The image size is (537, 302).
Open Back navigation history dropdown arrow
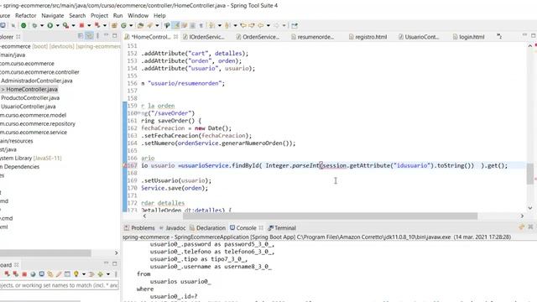coord(268,25)
